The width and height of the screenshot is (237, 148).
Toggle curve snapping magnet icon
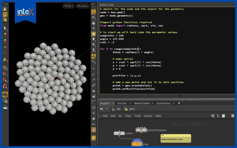(x=5, y=74)
